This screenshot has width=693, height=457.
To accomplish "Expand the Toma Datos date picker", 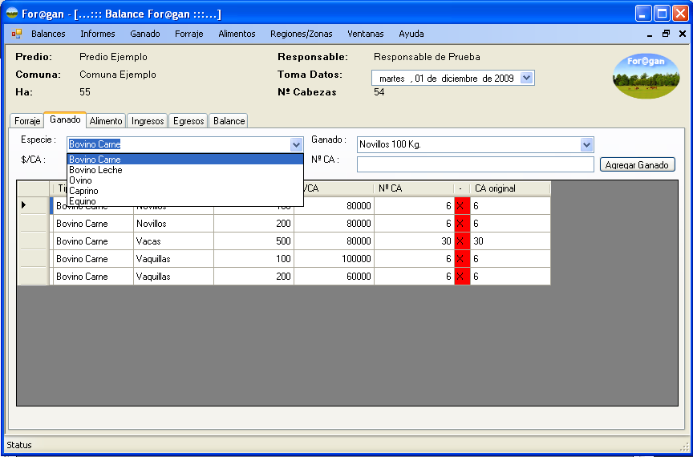I will 526,78.
